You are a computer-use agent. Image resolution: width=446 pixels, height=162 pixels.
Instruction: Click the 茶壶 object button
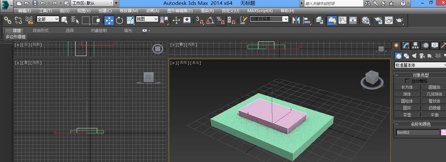pyautogui.click(x=407, y=115)
